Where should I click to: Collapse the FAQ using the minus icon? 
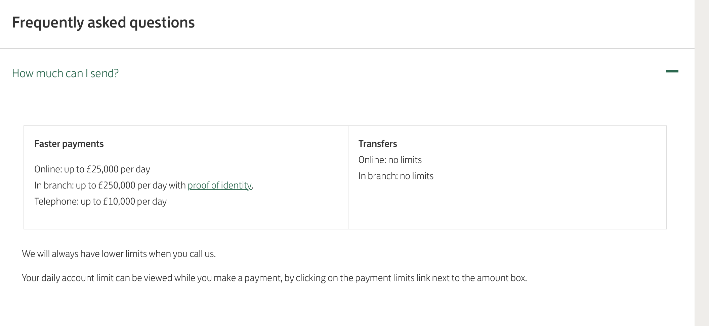(x=672, y=71)
